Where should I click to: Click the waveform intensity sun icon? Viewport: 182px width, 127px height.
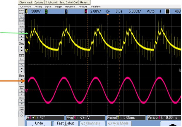coord(108,12)
